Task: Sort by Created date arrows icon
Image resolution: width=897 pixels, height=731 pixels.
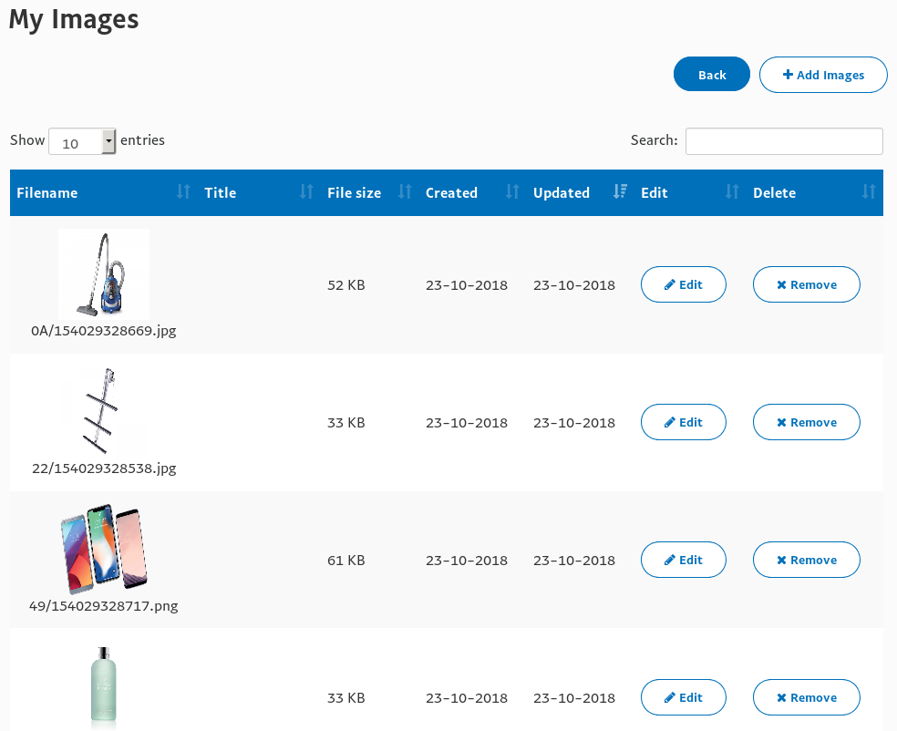Action: (512, 191)
